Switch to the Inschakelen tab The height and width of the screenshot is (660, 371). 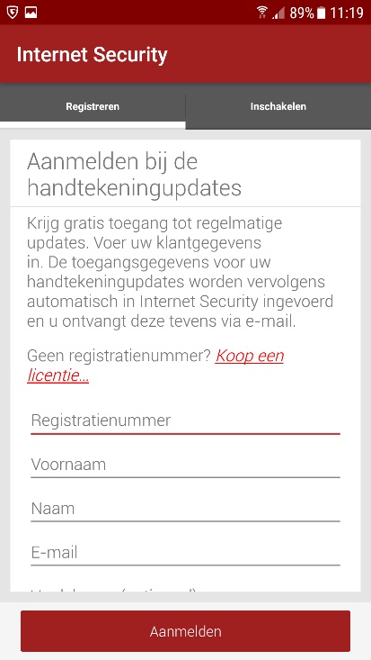click(278, 106)
